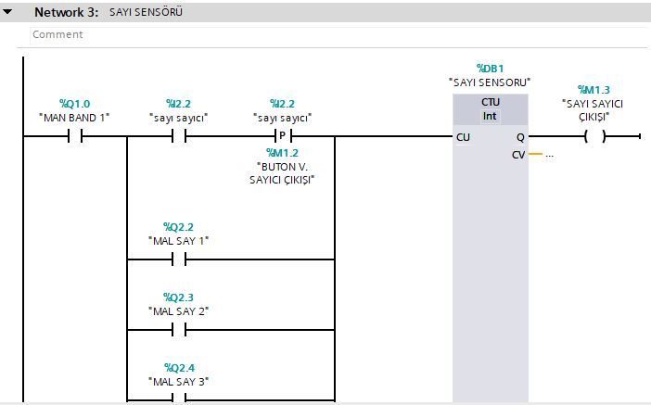The image size is (651, 405).
Task: Click the %Q1.0 address label
Action: [x=74, y=104]
